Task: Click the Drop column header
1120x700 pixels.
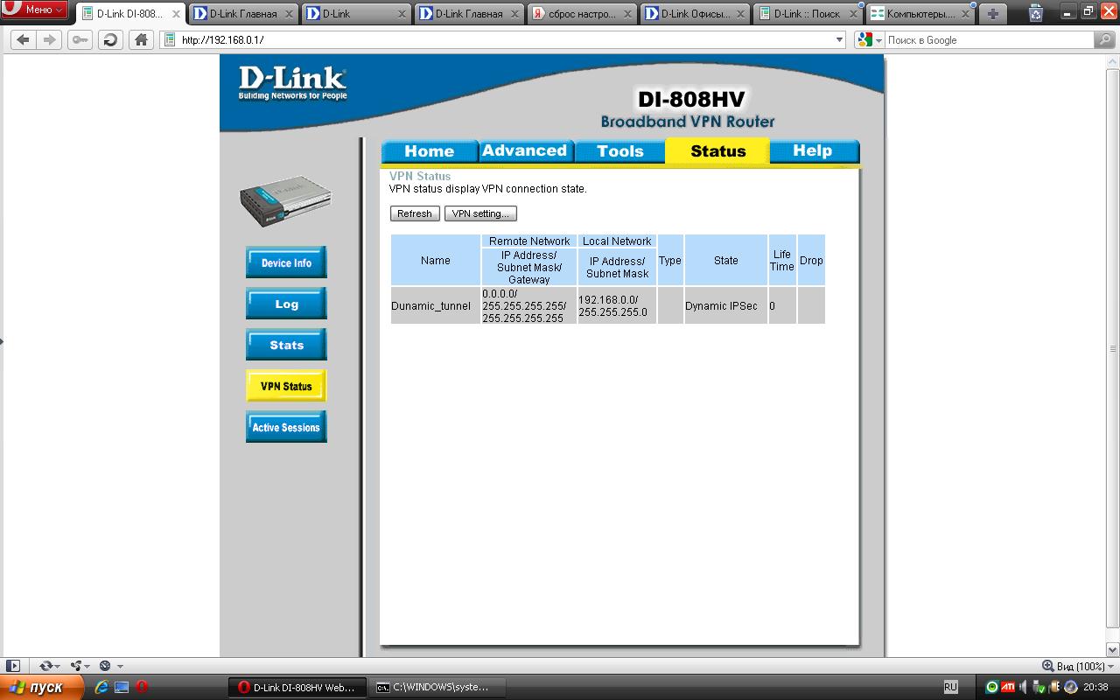Action: point(811,260)
